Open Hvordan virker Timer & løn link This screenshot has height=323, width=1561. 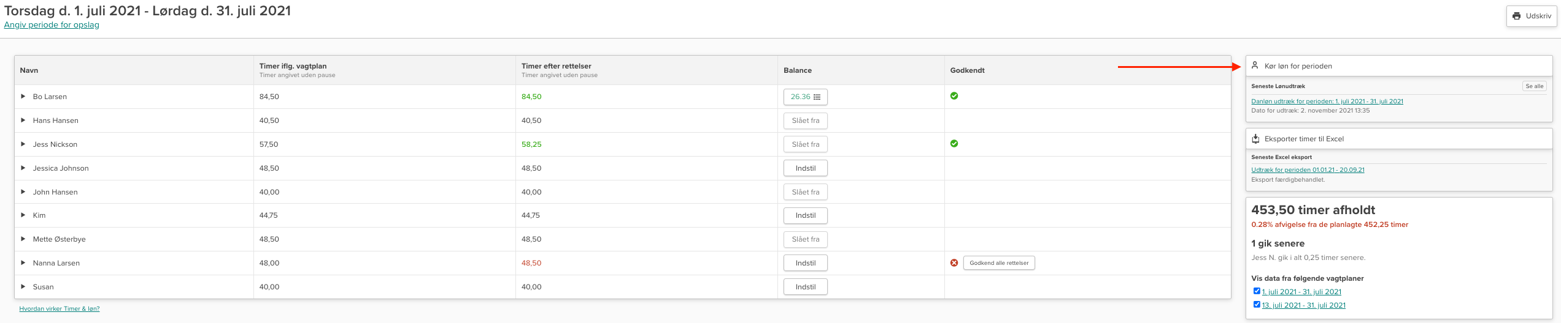[60, 309]
